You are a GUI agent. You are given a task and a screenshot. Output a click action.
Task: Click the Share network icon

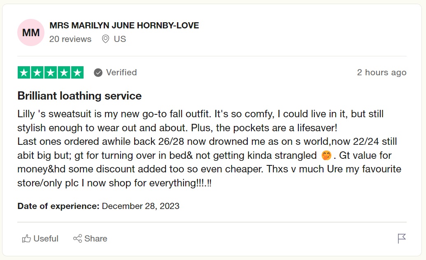click(77, 239)
